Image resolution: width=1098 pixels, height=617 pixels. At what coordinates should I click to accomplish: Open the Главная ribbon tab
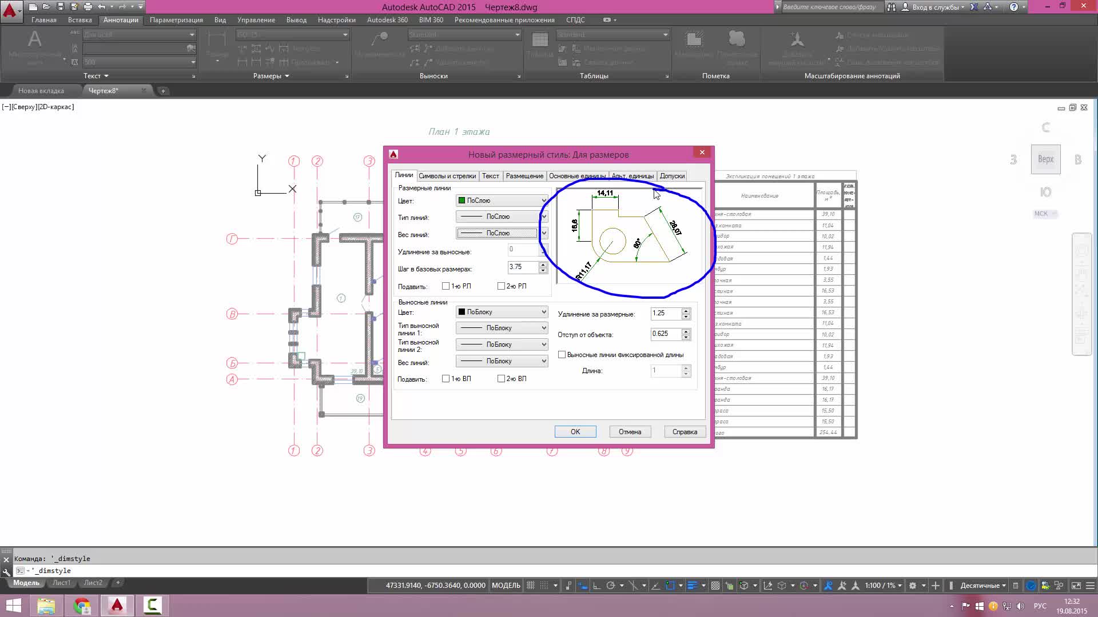click(x=44, y=20)
